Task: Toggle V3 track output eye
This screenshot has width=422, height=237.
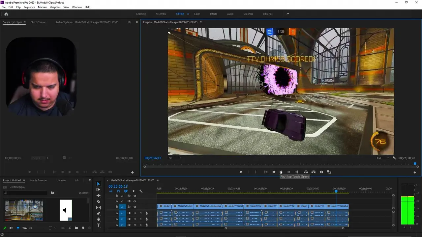Action: pos(135,196)
